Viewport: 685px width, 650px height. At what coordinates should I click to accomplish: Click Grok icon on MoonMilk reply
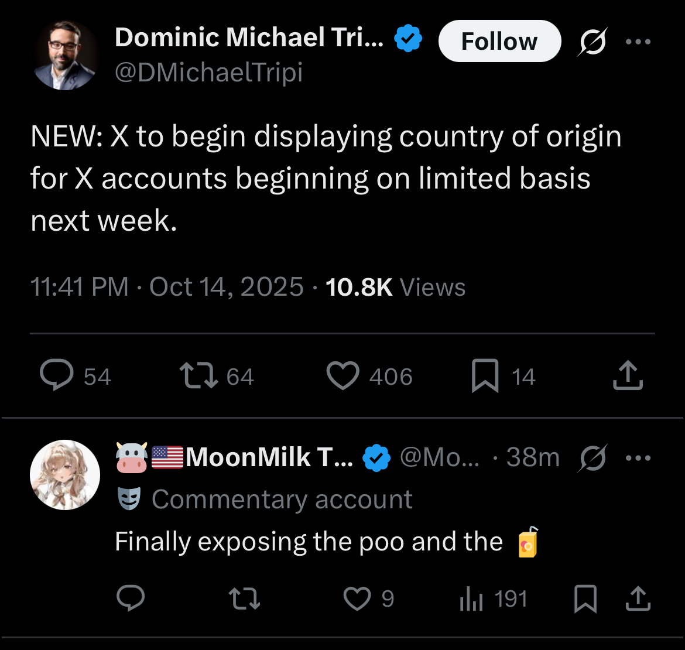click(x=592, y=458)
